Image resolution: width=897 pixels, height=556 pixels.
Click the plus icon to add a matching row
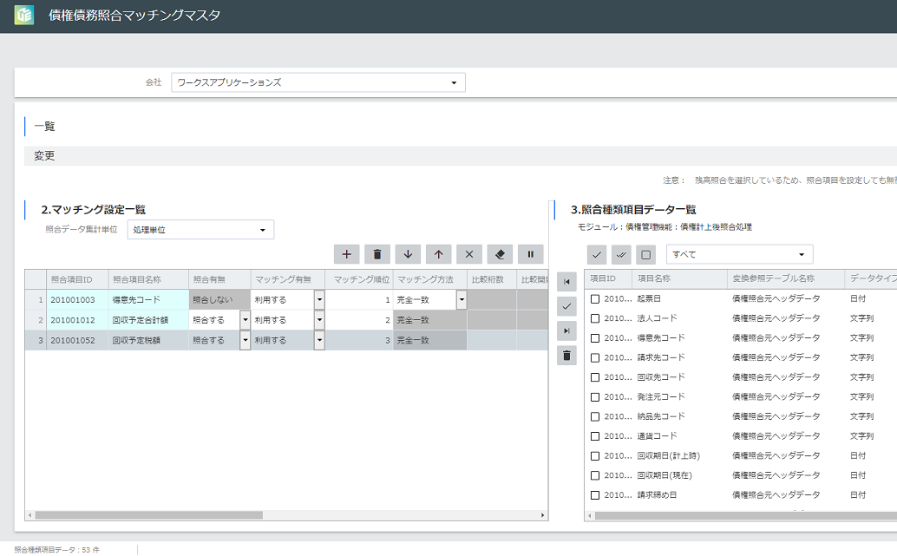346,254
